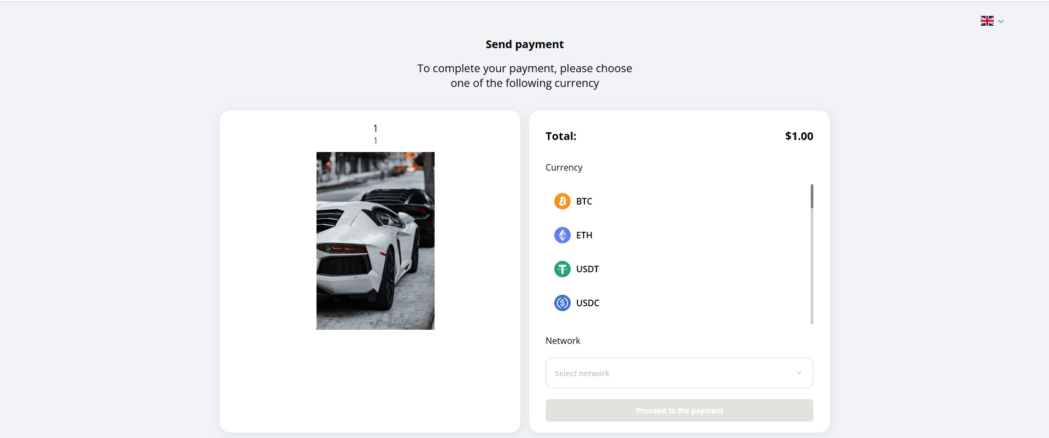Click the green Tether coin icon
Viewport: 1049px width, 438px height.
click(x=562, y=269)
